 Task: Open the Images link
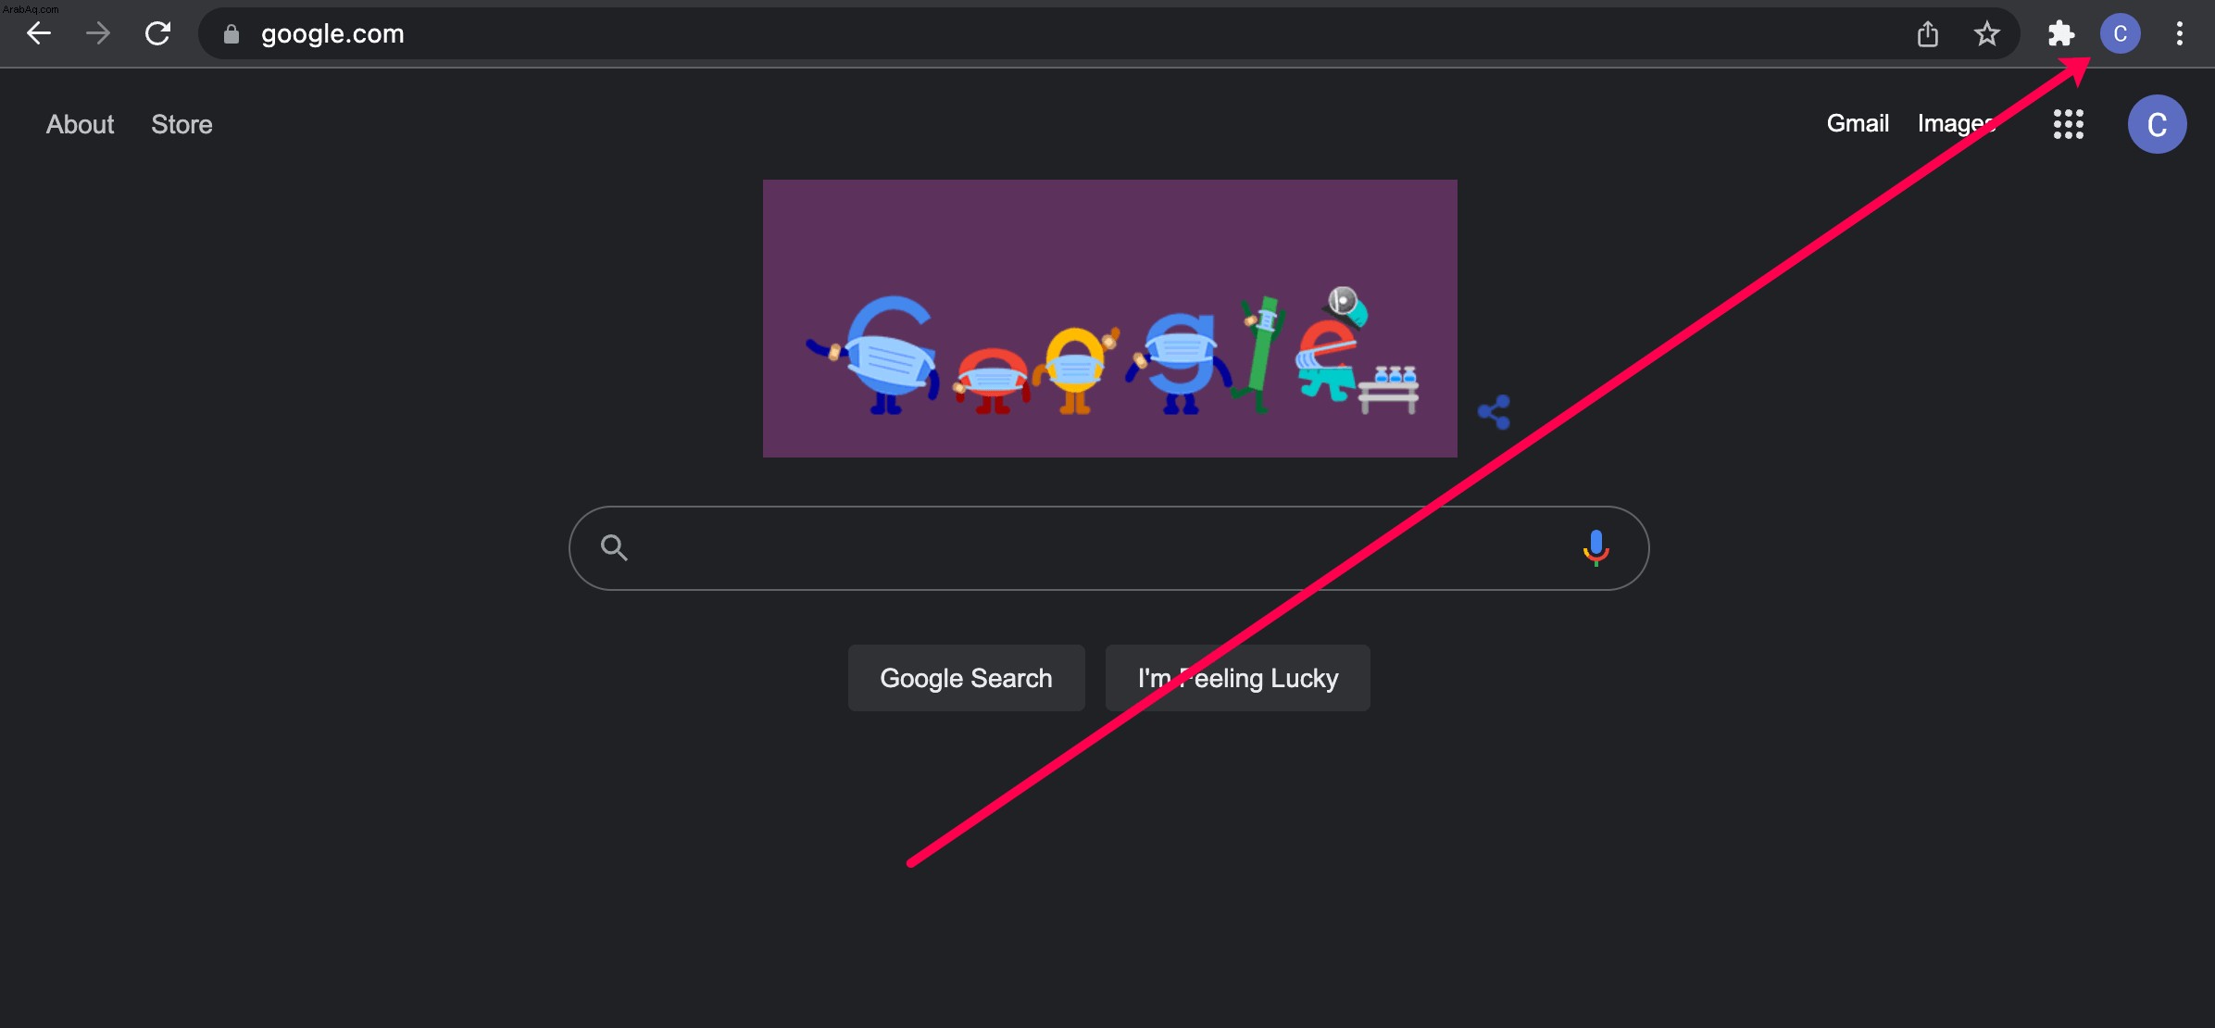pyautogui.click(x=1957, y=123)
